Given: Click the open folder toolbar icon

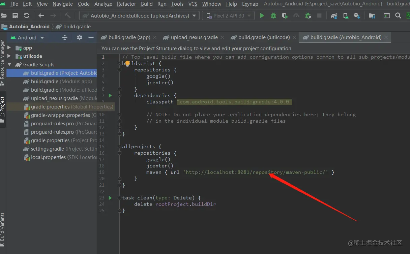Looking at the screenshot, I should point(4,15).
